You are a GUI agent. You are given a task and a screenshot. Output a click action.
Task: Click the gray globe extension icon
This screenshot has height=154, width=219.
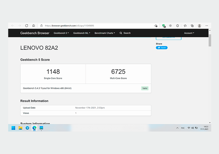tap(170, 26)
